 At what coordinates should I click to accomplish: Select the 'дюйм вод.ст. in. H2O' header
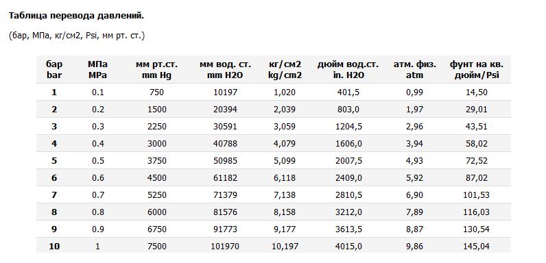pos(348,70)
